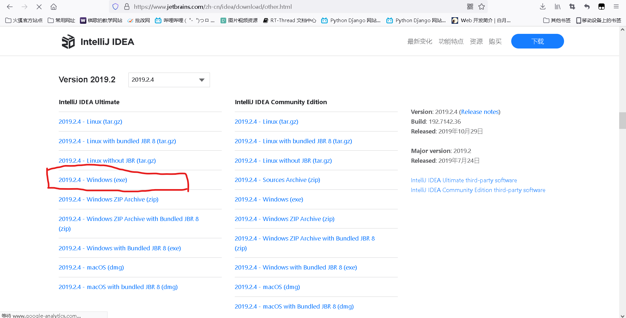Open the Web 开发简介 bookmark

point(481,20)
